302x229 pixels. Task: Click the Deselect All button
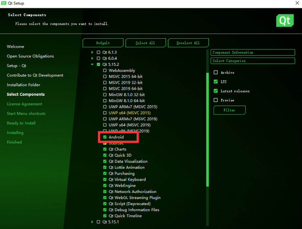click(188, 43)
